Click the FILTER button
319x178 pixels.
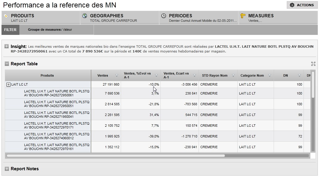click(10, 30)
